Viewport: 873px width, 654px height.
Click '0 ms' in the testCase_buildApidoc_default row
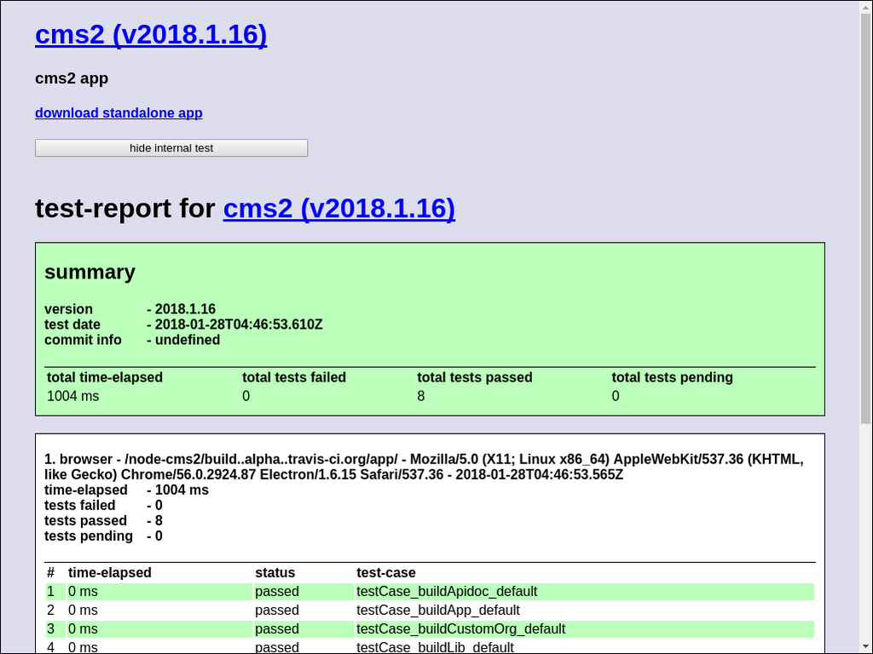pyautogui.click(x=83, y=591)
